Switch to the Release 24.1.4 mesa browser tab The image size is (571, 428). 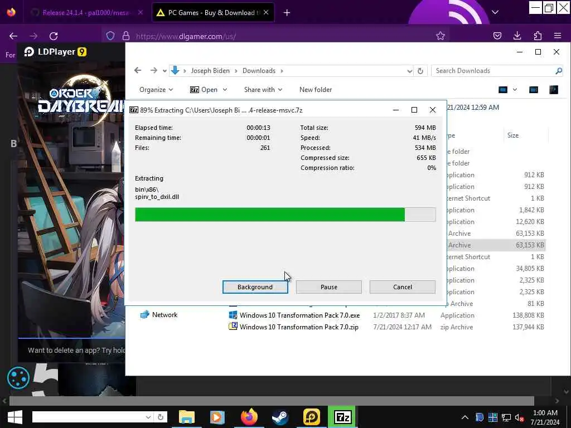tap(85, 13)
